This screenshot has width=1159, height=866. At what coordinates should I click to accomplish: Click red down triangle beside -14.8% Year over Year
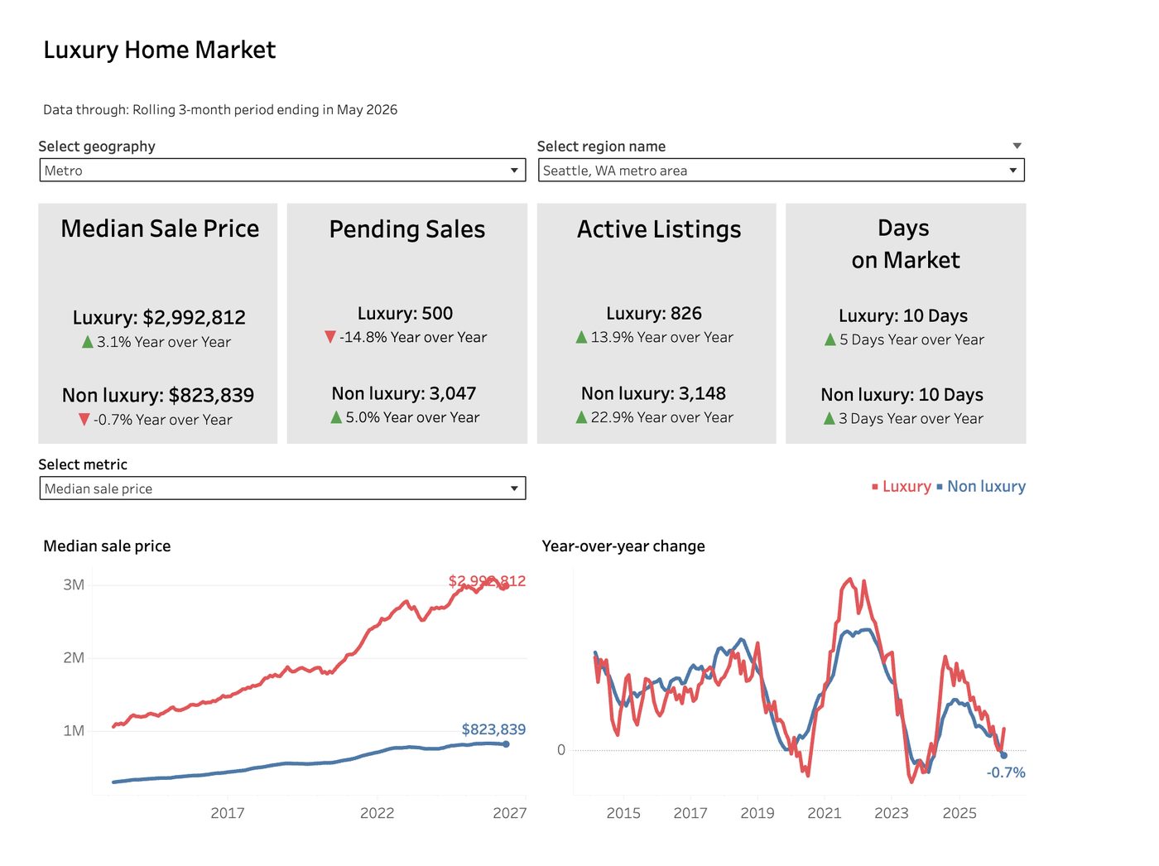click(x=330, y=337)
